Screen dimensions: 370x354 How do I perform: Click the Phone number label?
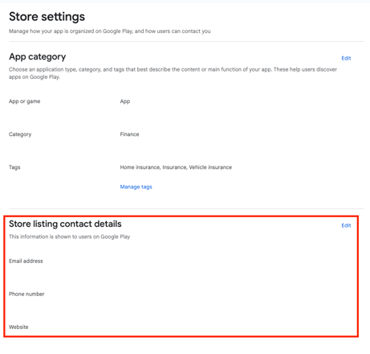tap(26, 294)
